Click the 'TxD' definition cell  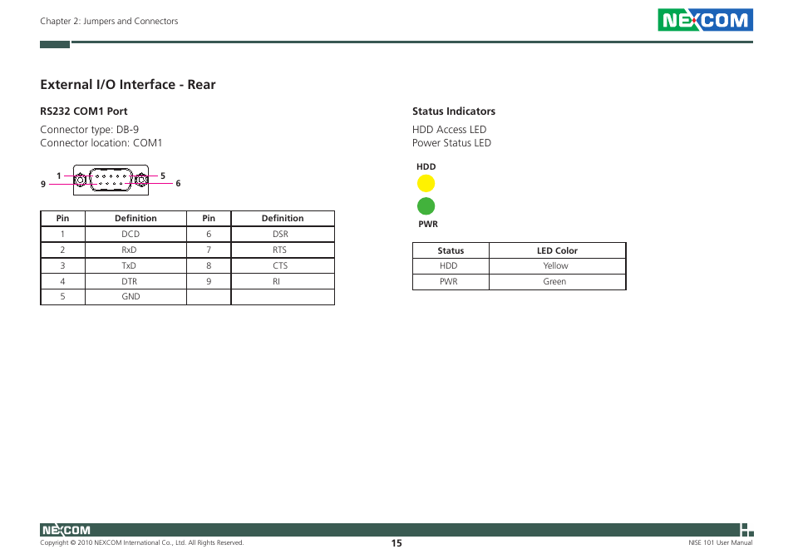click(135, 265)
